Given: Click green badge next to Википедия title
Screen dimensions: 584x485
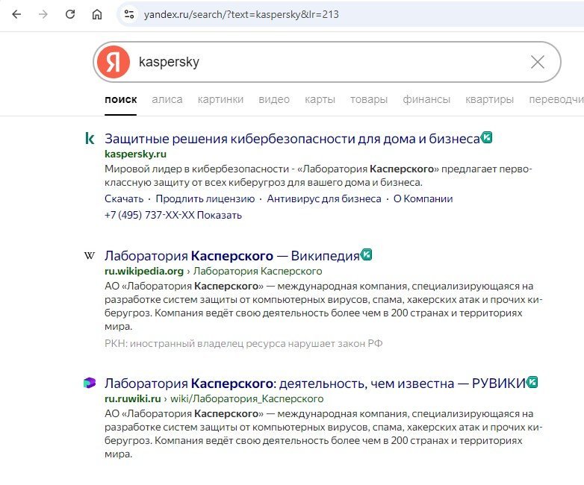Looking at the screenshot, I should point(367,254).
